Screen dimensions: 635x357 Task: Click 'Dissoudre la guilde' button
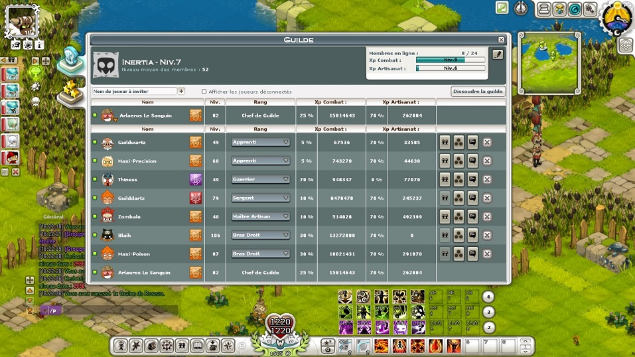click(478, 92)
